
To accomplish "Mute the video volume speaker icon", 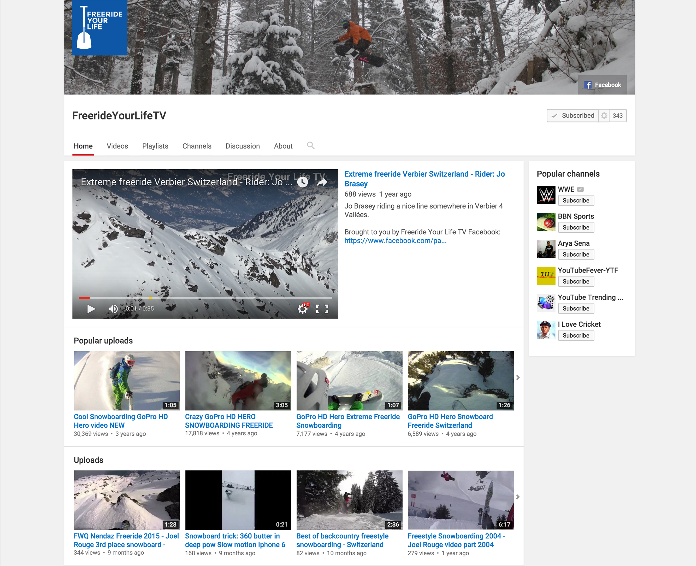I will 113,309.
